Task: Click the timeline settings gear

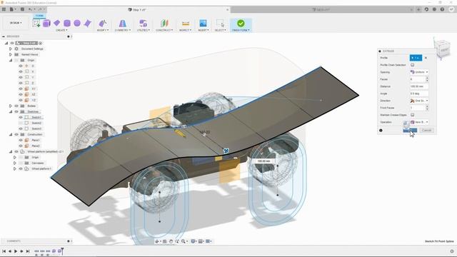Action: [x=452, y=251]
